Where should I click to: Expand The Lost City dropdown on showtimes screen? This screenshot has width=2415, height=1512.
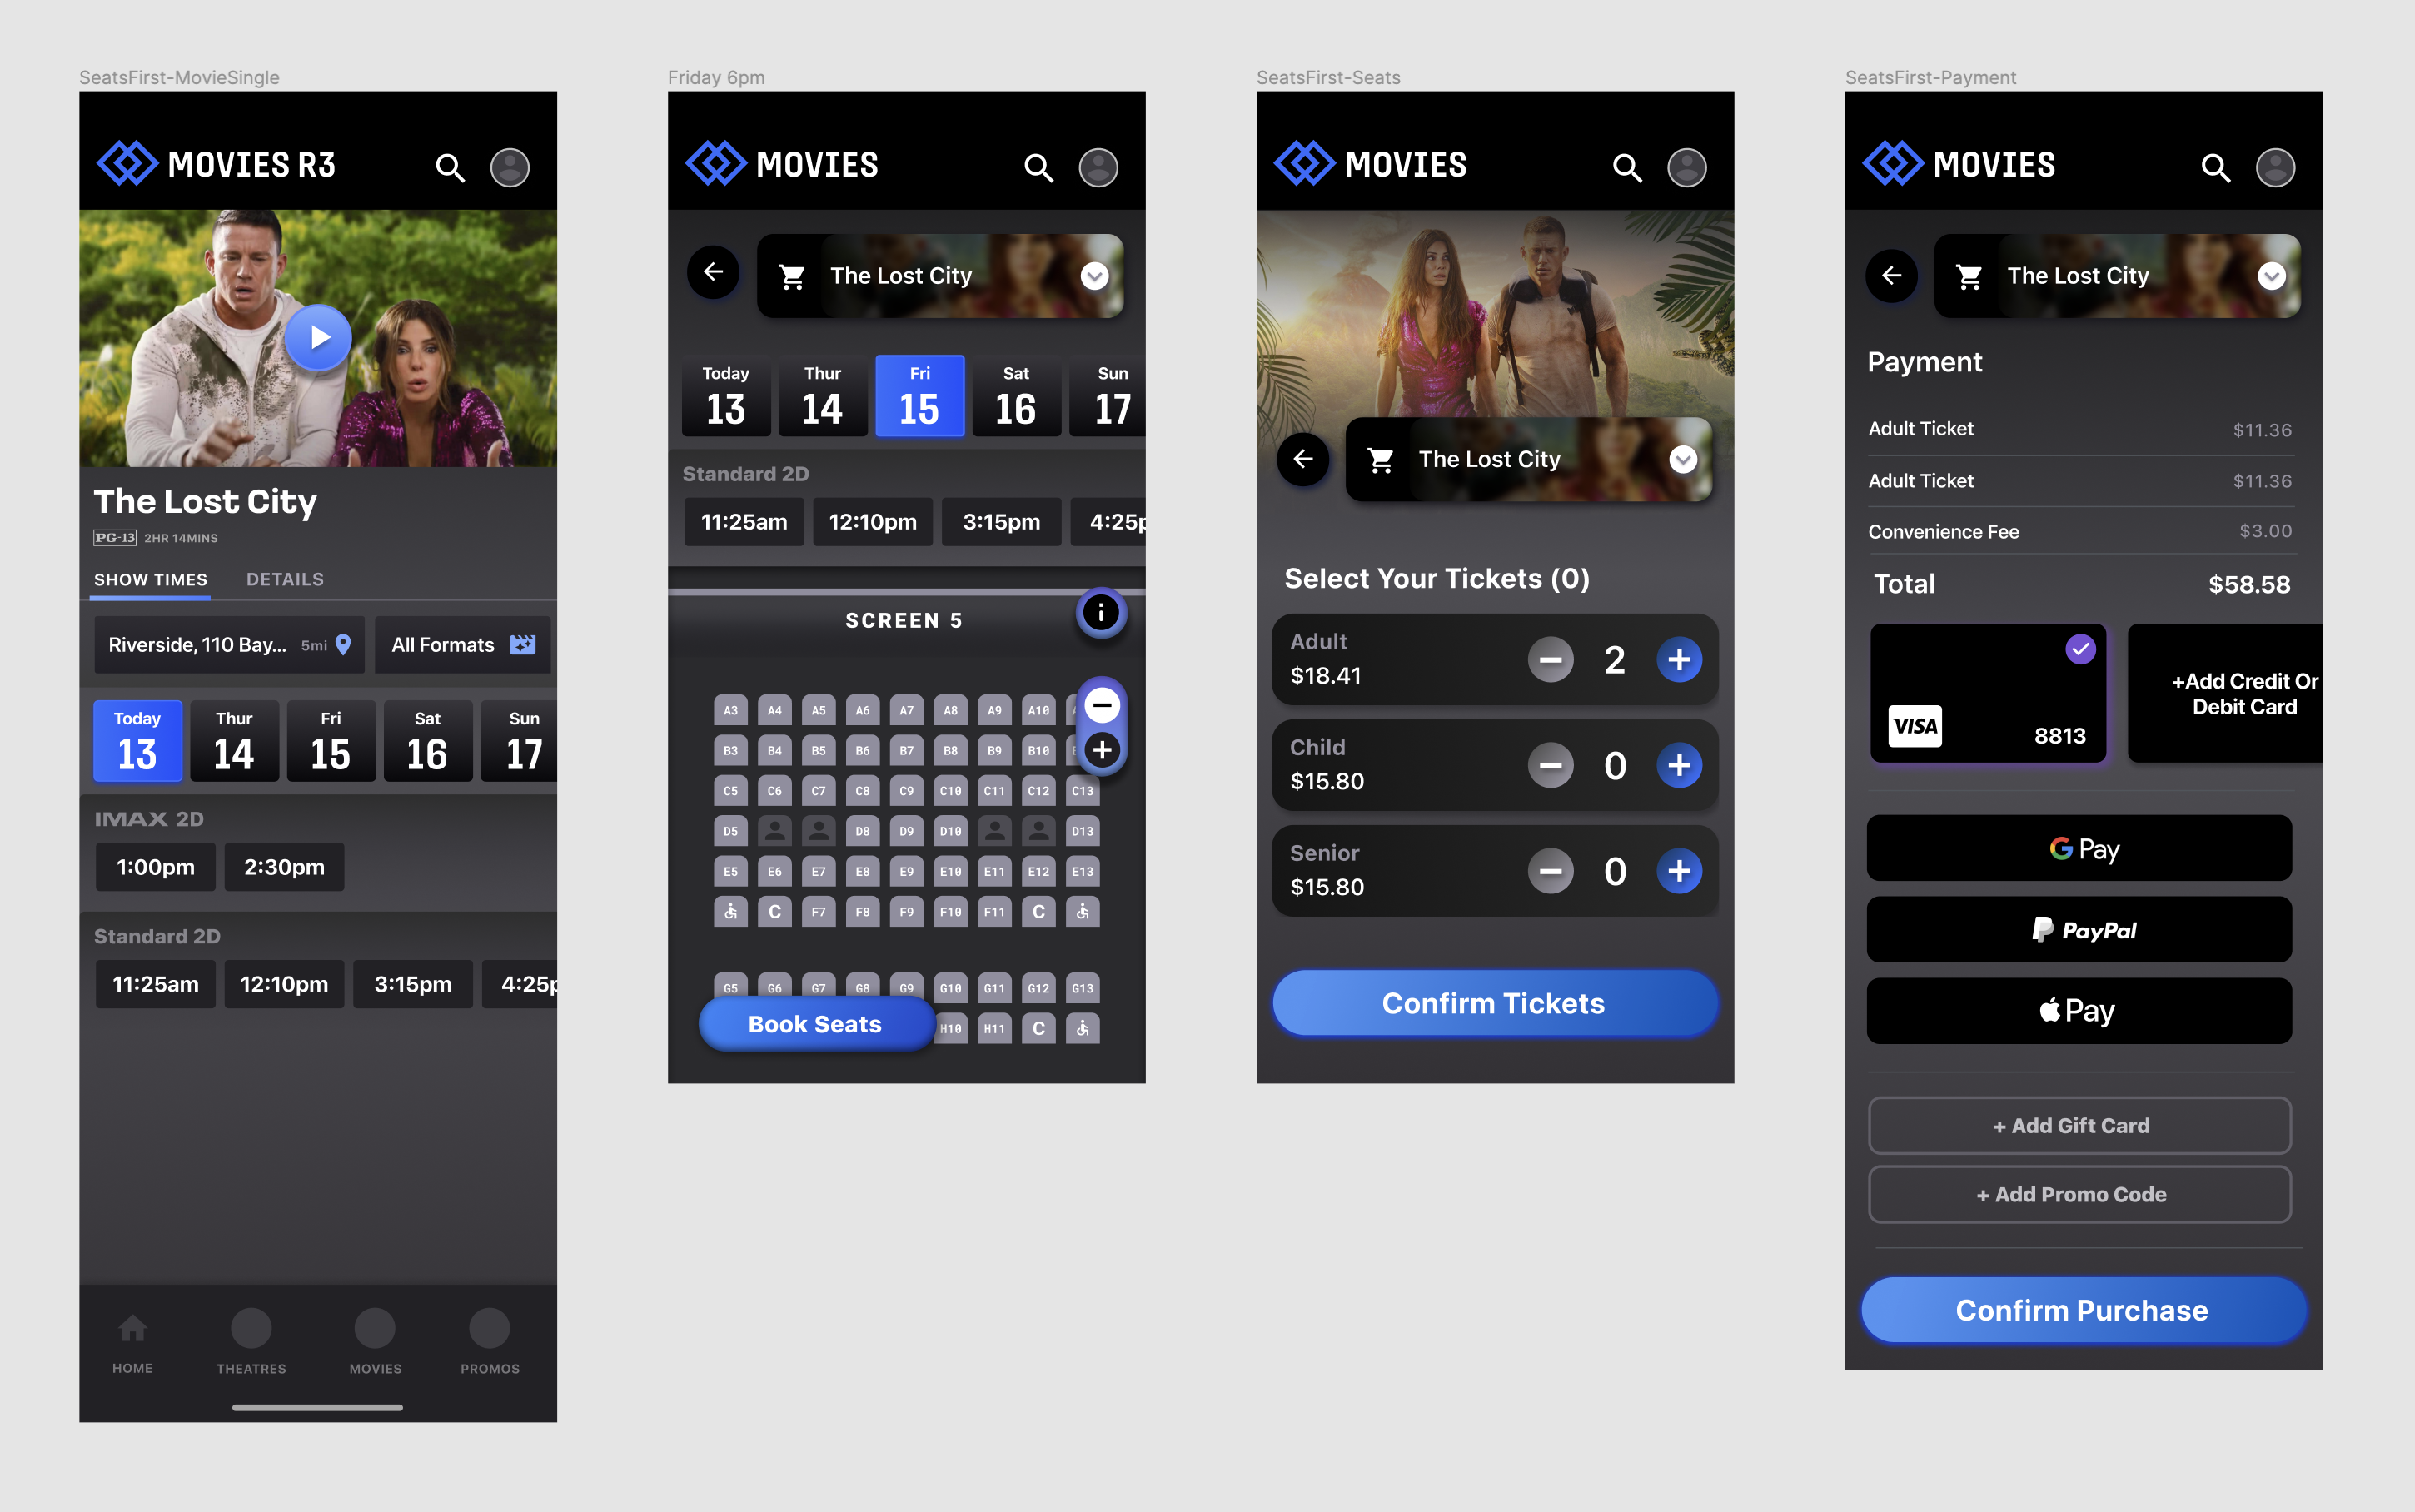click(x=1094, y=276)
